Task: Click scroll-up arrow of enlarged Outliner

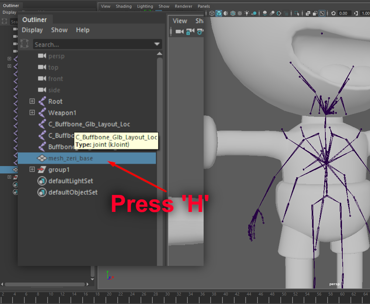Action: tap(159, 54)
